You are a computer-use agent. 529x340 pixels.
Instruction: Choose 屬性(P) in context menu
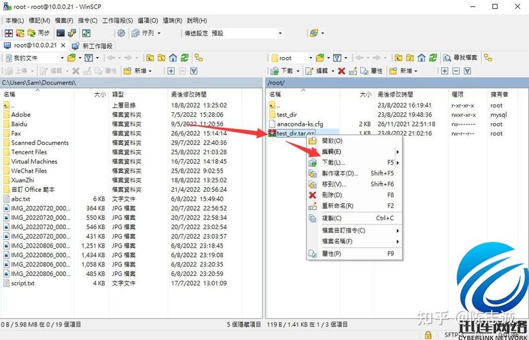point(354,254)
